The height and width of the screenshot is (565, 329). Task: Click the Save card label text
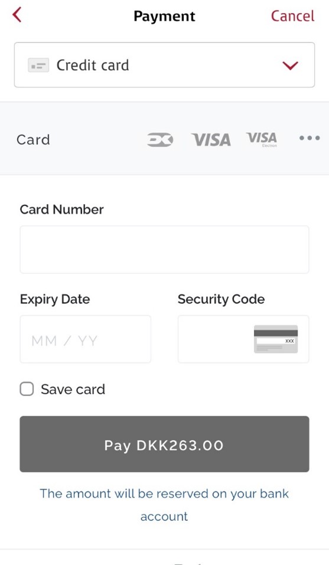tap(73, 389)
